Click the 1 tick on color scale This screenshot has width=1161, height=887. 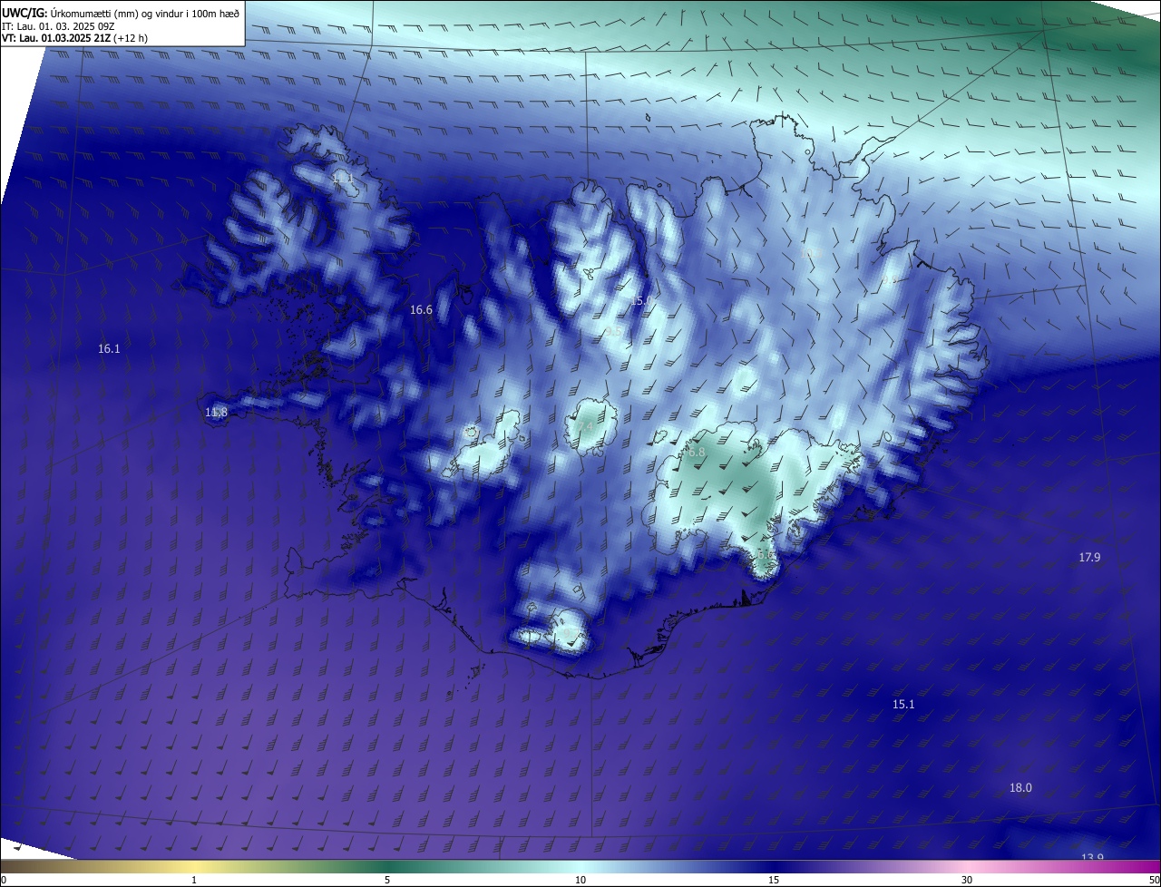[195, 880]
